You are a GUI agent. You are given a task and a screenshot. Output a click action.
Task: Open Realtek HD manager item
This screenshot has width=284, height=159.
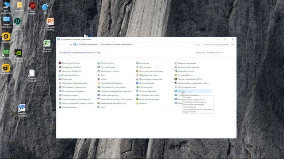pyautogui.click(x=70, y=71)
